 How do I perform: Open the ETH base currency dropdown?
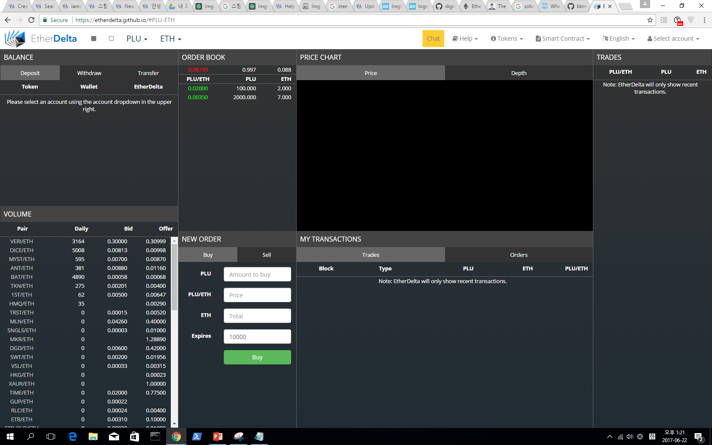[x=171, y=39]
